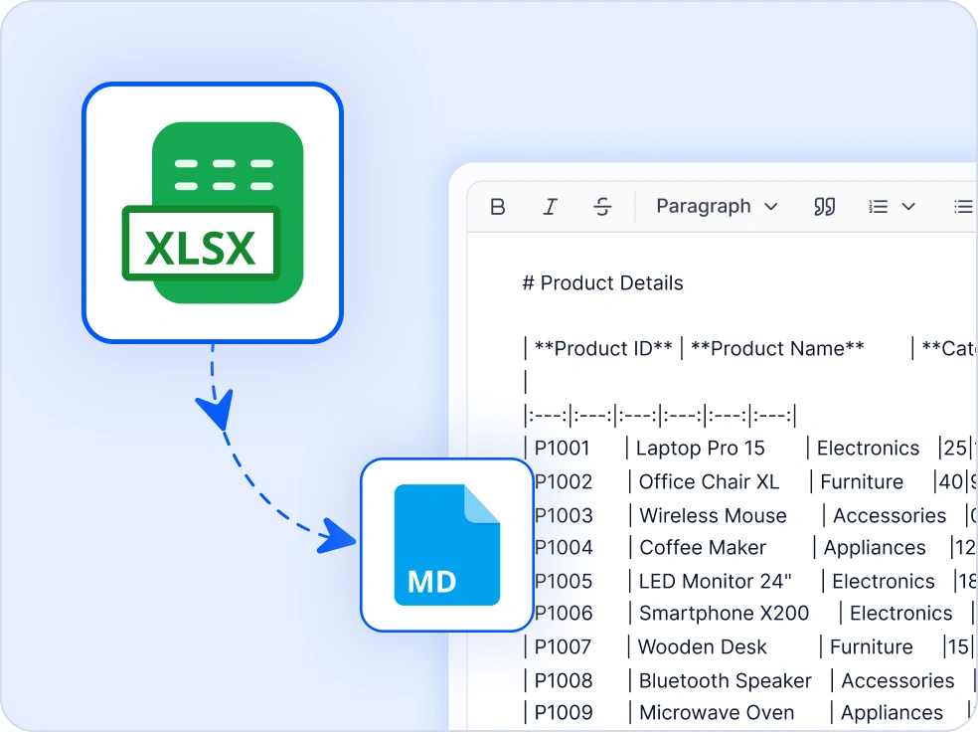Click the 'Coffee Maker' cell
978x732 pixels.
[703, 547]
